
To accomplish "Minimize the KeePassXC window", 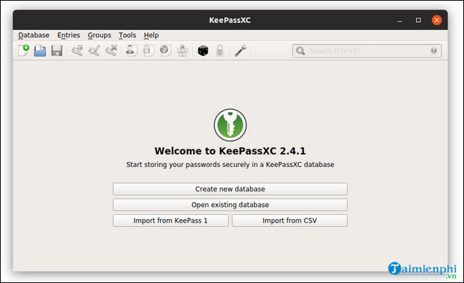I will click(400, 21).
